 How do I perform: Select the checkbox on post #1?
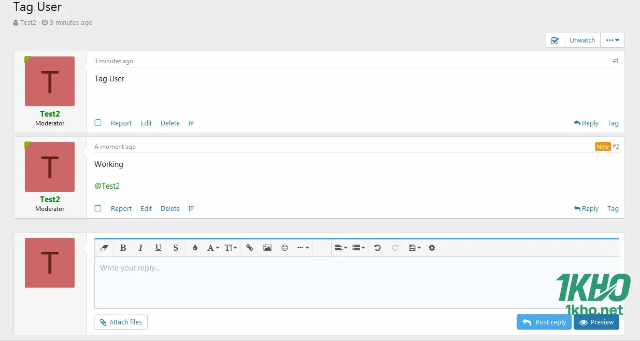[x=98, y=123]
